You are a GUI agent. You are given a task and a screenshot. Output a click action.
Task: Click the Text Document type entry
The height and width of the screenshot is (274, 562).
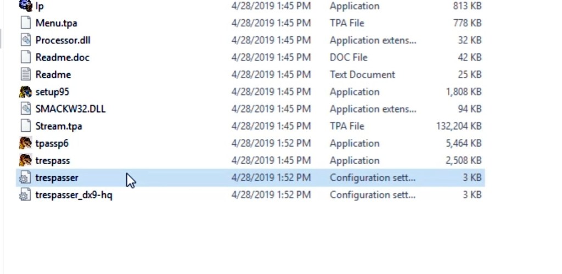click(x=362, y=74)
